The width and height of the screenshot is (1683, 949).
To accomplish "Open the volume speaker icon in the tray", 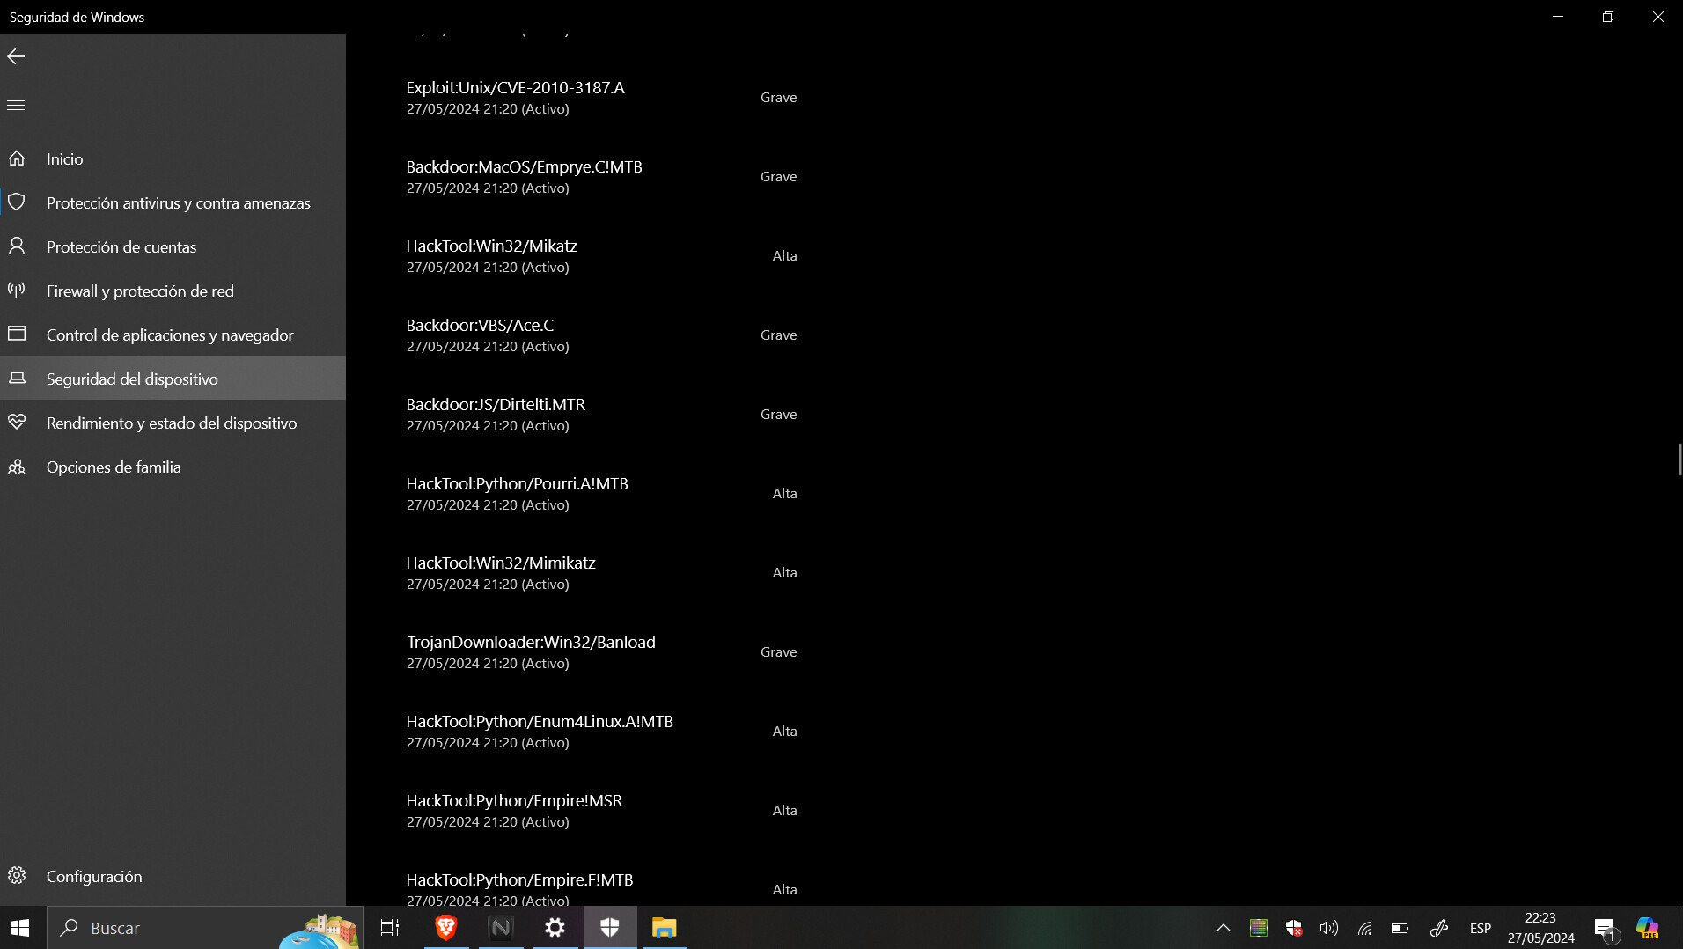I will 1329,928.
